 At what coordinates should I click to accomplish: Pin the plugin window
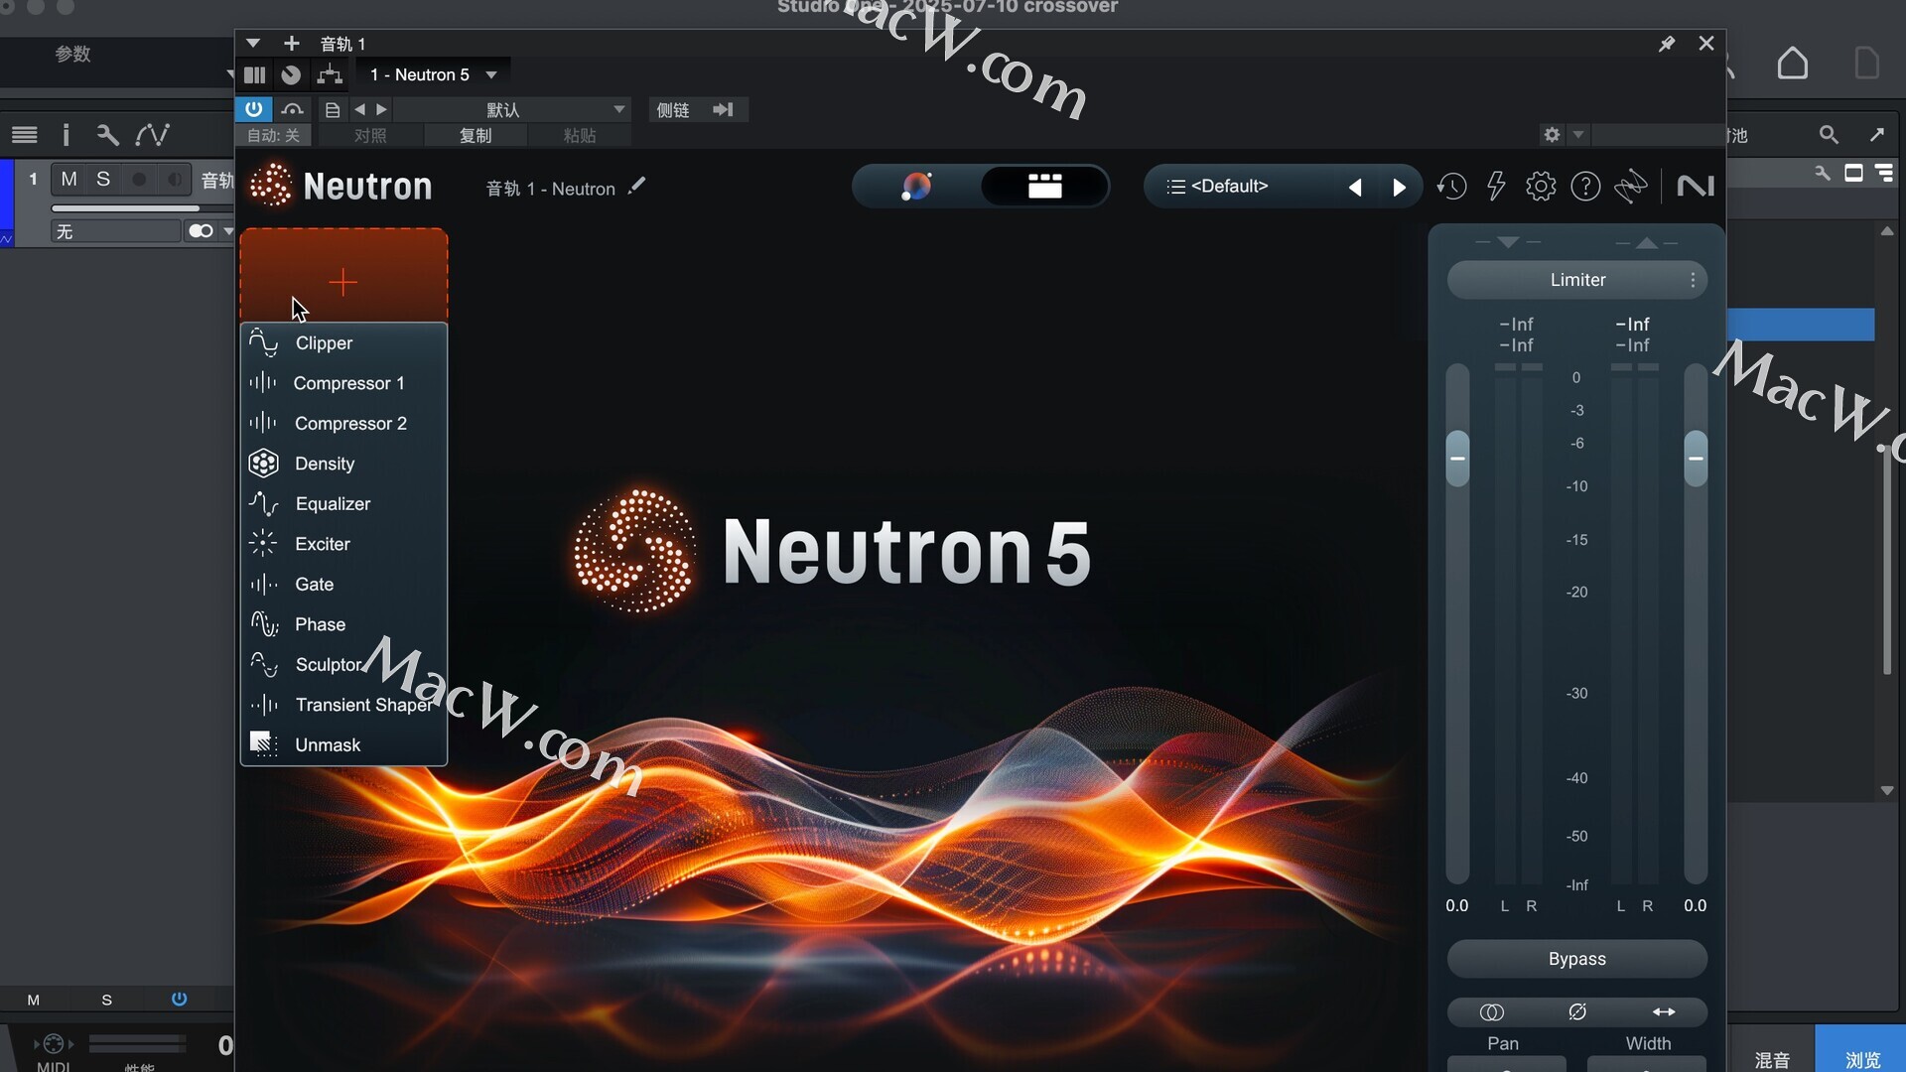click(x=1667, y=44)
